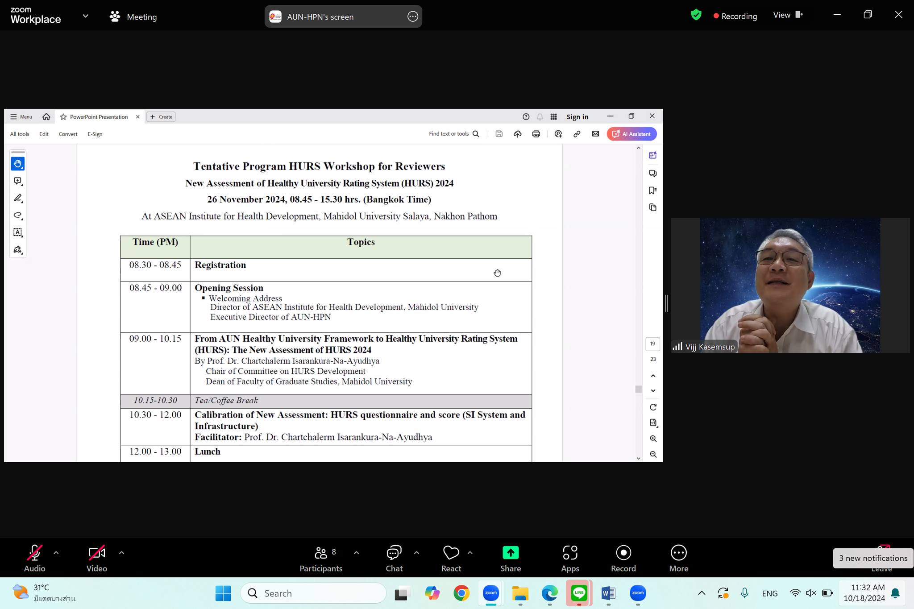Switch to the Meeting tab
914x609 pixels.
(x=133, y=17)
